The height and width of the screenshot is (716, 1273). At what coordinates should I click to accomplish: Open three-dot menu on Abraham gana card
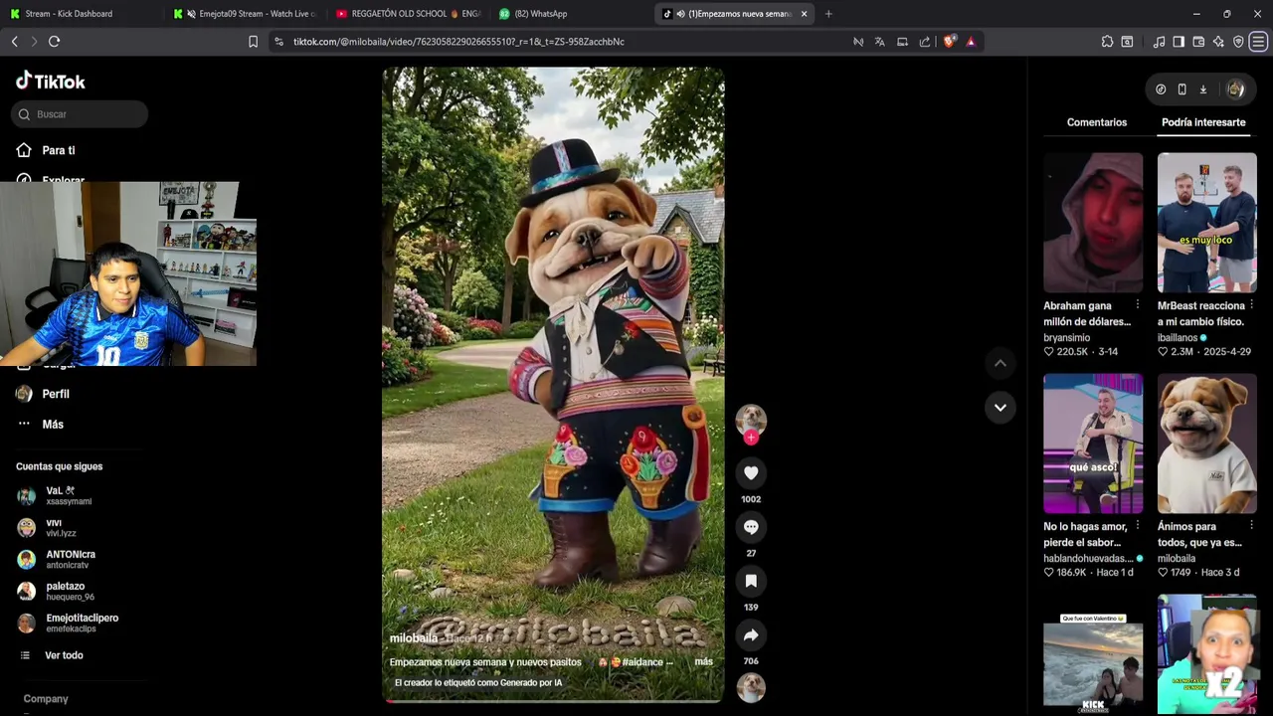click(1138, 305)
